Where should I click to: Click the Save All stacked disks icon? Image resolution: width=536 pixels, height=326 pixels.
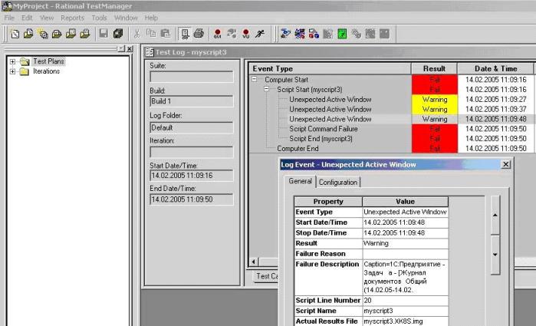[x=118, y=34]
